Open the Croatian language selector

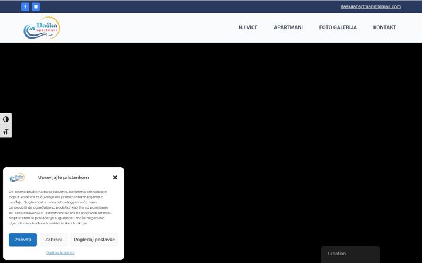350,254
